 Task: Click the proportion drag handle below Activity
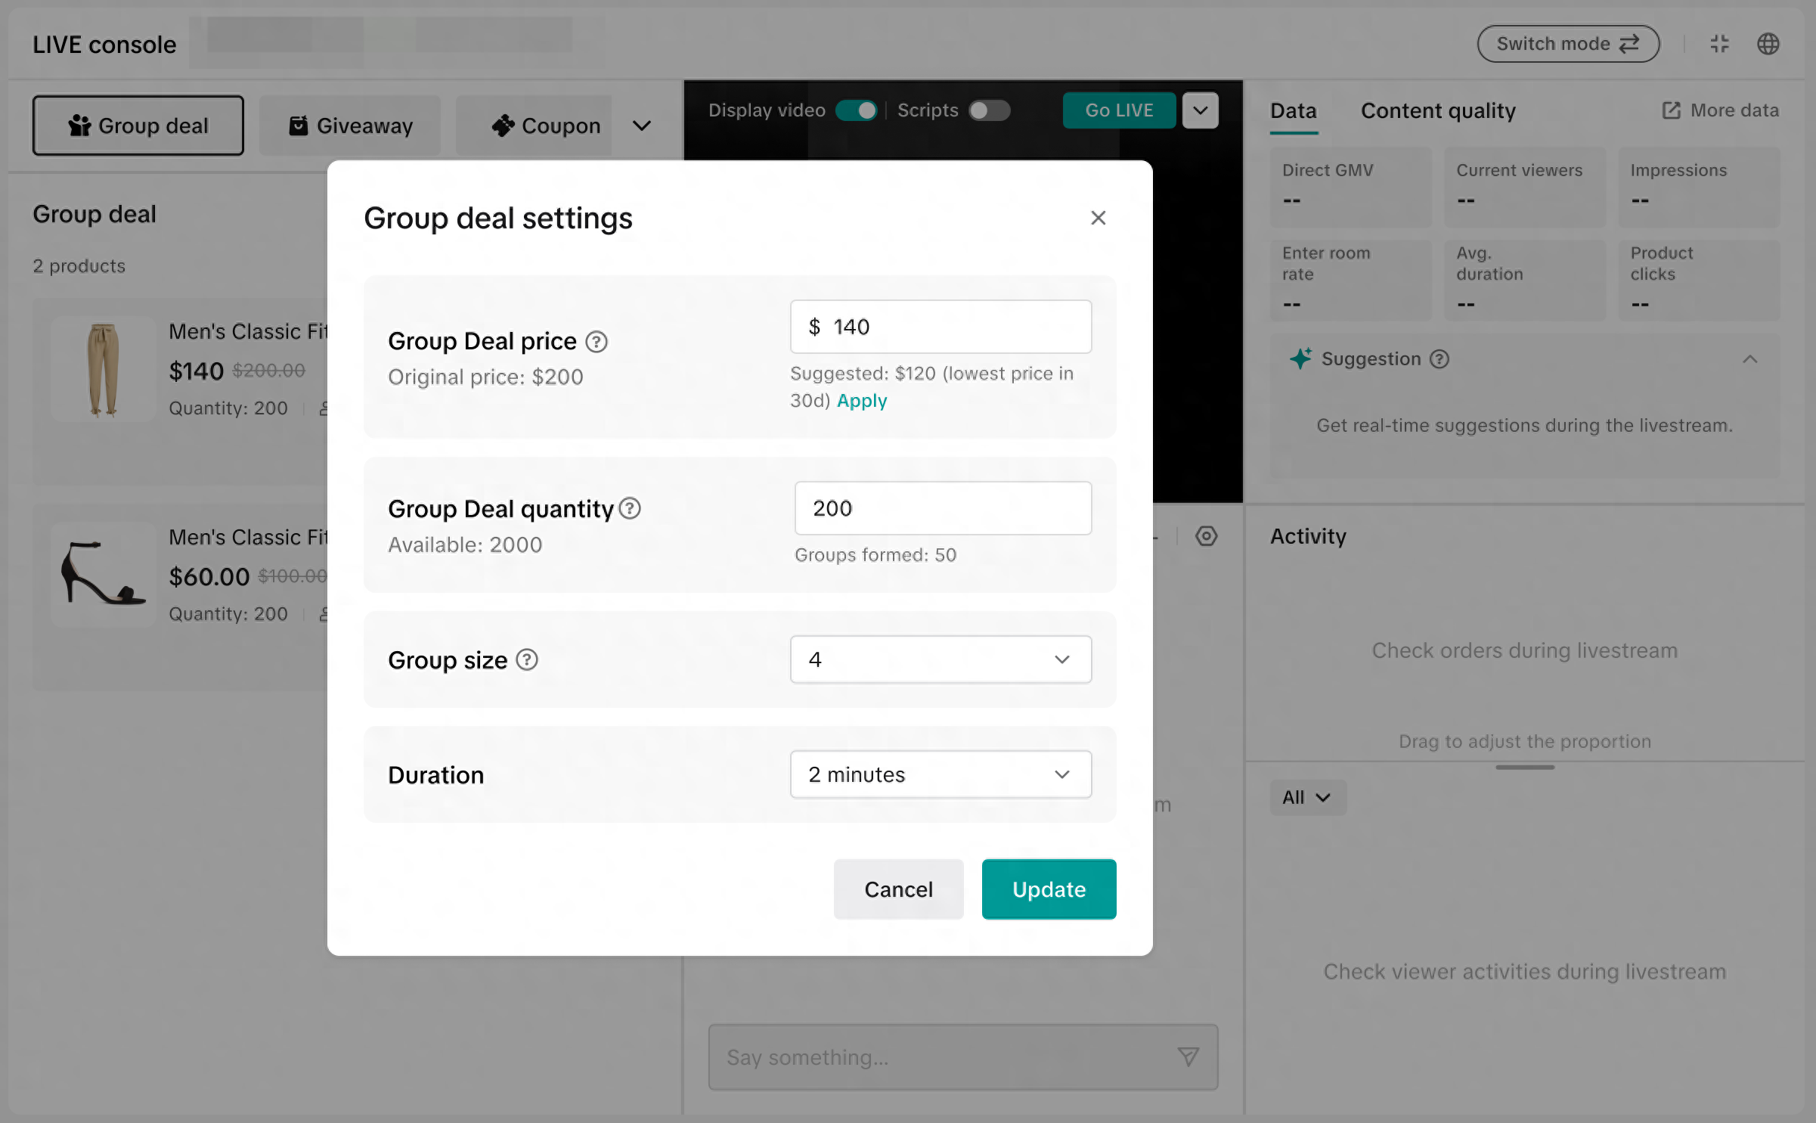point(1524,767)
